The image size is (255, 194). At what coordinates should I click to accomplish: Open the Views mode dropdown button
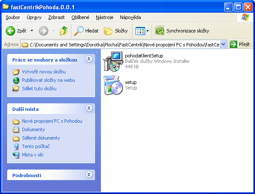142,31
